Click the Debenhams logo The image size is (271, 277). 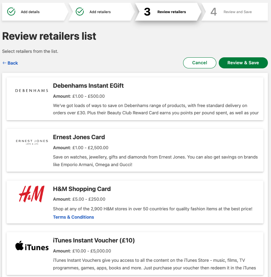click(32, 90)
